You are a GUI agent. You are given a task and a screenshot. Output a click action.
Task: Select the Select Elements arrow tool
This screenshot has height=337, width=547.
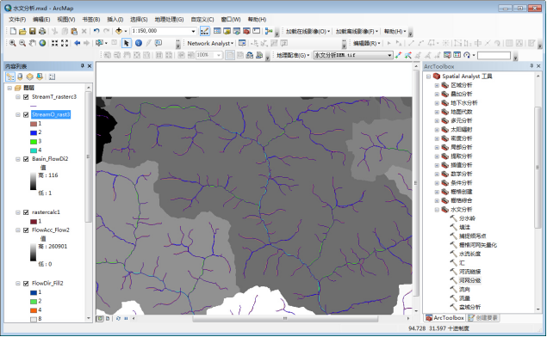127,43
